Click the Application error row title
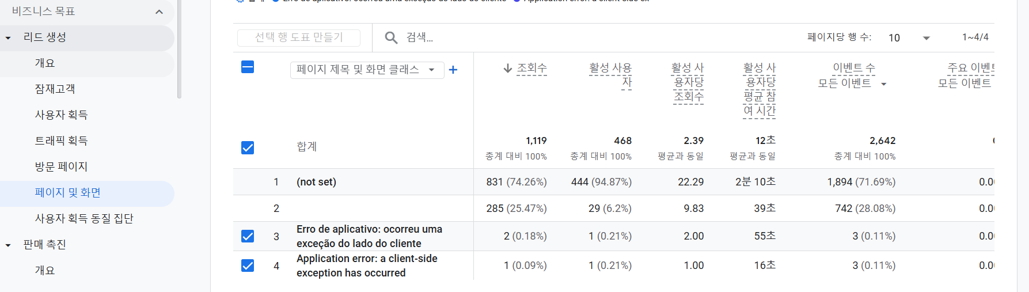This screenshot has height=292, width=1029. pyautogui.click(x=367, y=266)
